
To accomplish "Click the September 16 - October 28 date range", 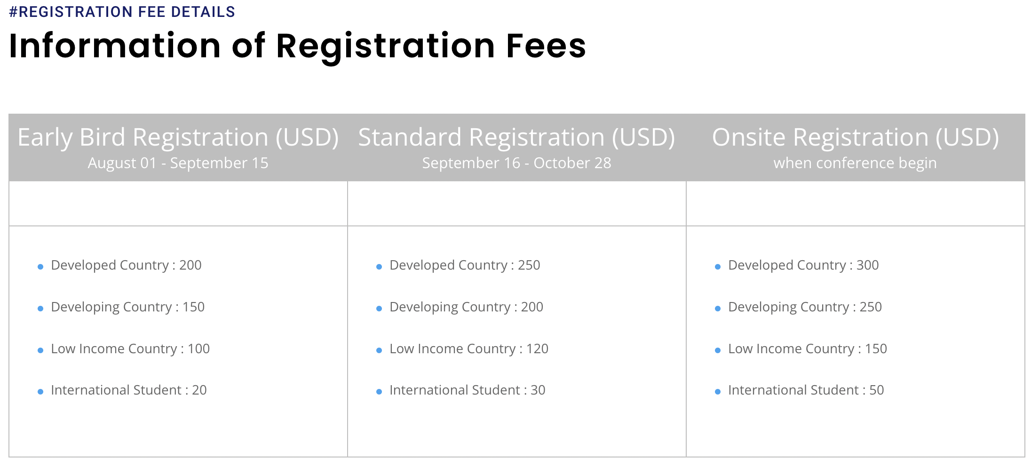I will point(516,163).
